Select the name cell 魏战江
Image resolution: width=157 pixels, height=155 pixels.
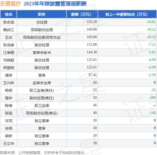[9, 30]
